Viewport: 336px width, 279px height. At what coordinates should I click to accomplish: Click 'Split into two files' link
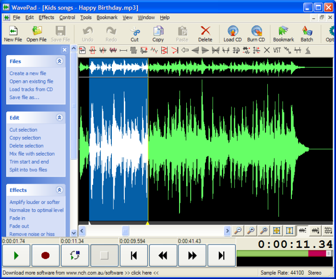click(x=28, y=170)
